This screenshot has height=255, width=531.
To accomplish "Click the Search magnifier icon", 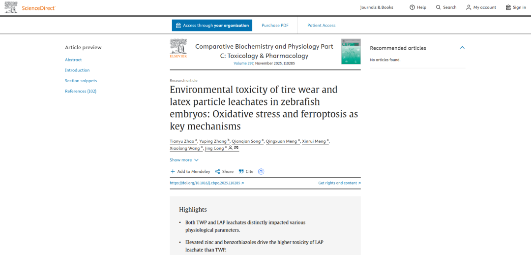I will tap(438, 7).
